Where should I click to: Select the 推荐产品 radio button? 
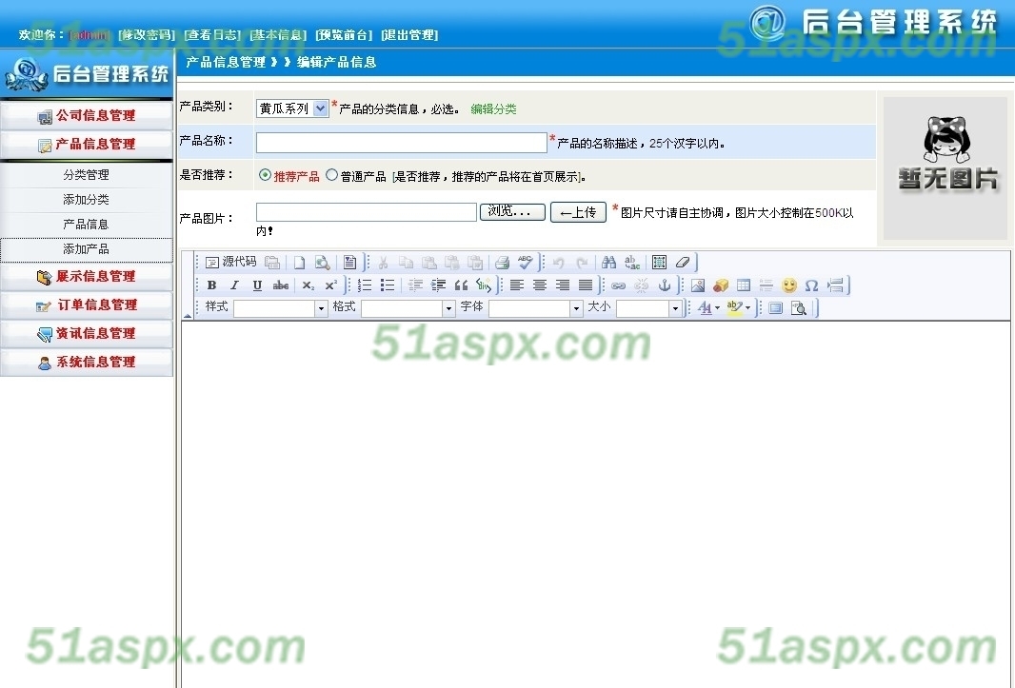pos(265,175)
